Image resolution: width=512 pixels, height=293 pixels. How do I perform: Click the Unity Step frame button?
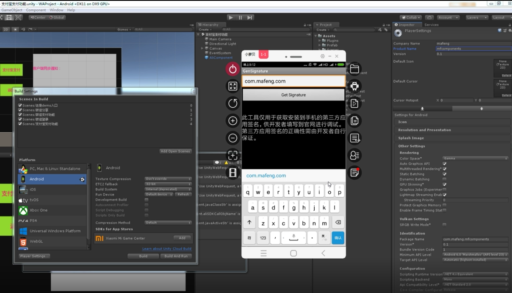(250, 17)
